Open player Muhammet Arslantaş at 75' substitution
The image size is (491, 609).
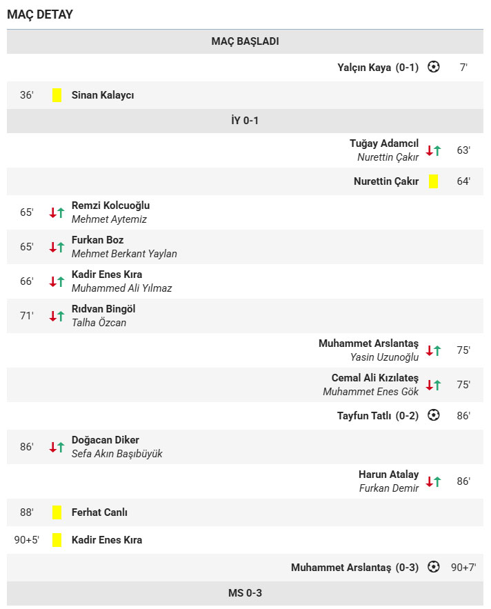[x=368, y=343]
